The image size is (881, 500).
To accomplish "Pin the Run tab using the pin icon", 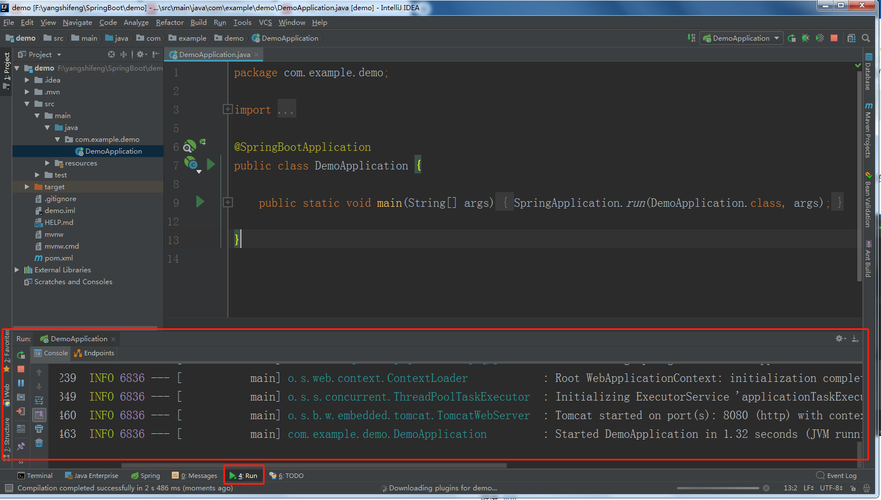I will click(21, 446).
